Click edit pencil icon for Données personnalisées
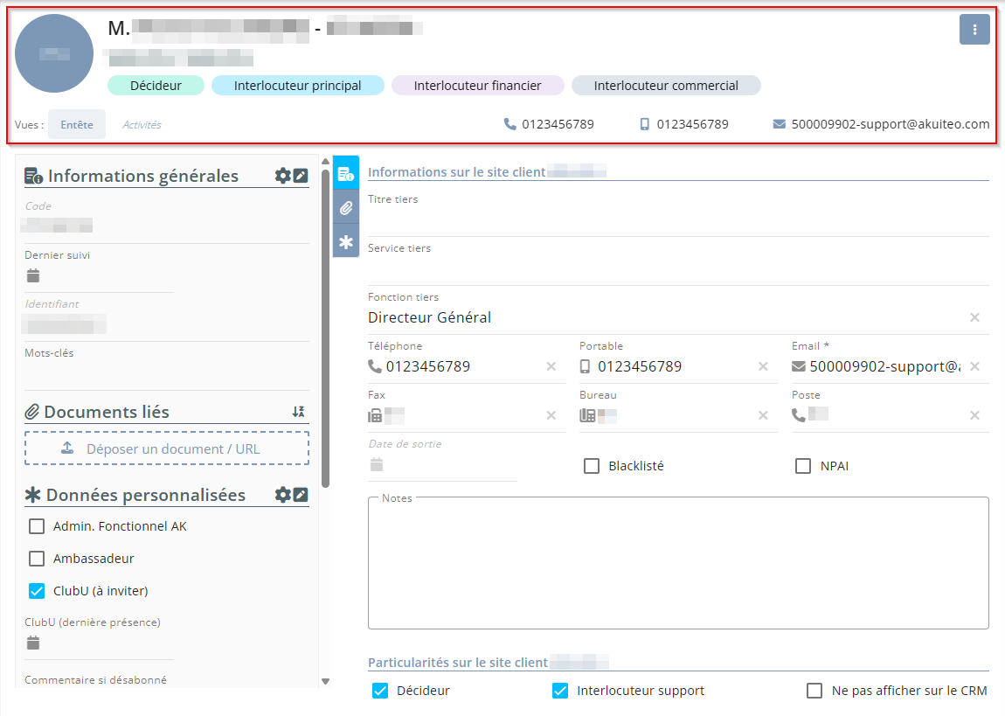Viewport: 1005px width, 716px height. click(x=301, y=495)
